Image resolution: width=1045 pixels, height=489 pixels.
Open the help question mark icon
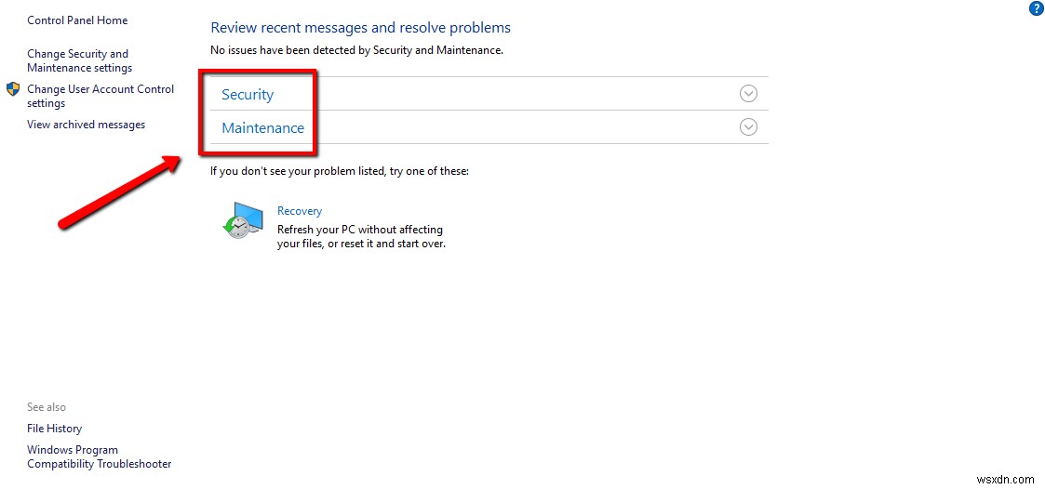tap(1035, 8)
